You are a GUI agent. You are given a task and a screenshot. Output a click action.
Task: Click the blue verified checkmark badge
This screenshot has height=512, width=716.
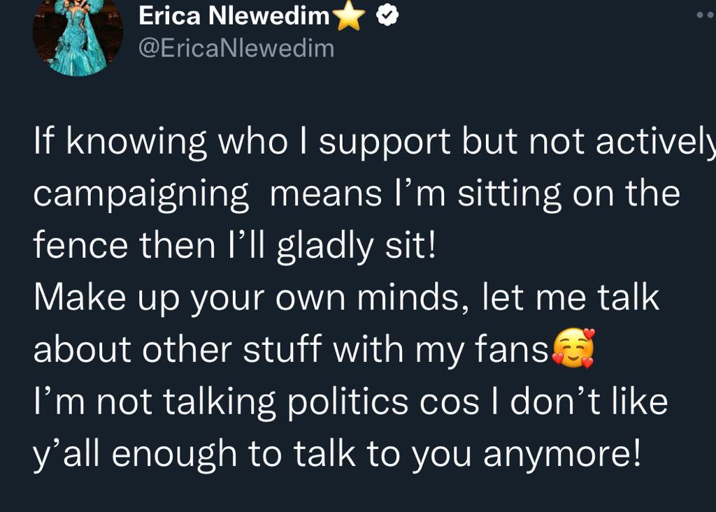(387, 17)
